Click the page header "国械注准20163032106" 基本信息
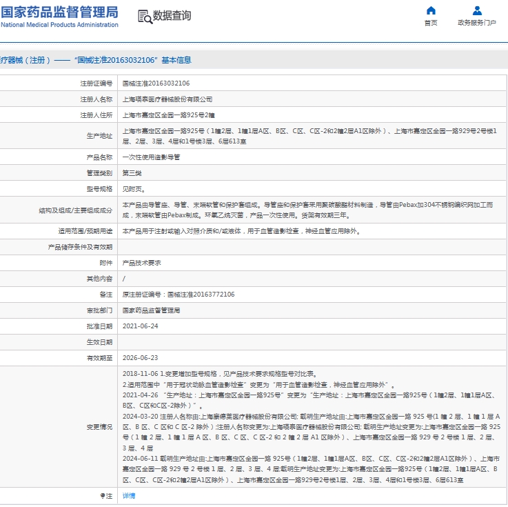508x507 pixels. 132,60
